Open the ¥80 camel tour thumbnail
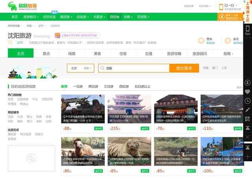Image resolution: width=252 pixels, height=177 pixels. (x=83, y=151)
